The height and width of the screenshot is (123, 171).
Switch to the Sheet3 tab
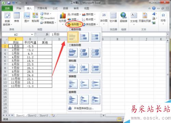coord(44,116)
